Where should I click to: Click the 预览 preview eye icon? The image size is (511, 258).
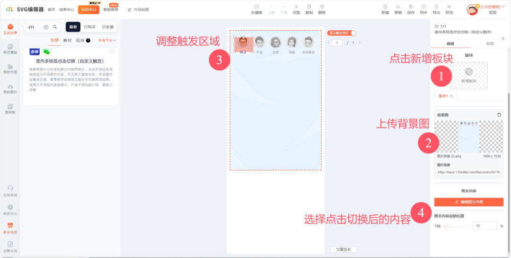[449, 9]
